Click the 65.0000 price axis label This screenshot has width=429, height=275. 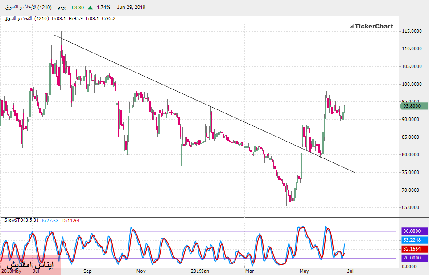tap(412, 208)
